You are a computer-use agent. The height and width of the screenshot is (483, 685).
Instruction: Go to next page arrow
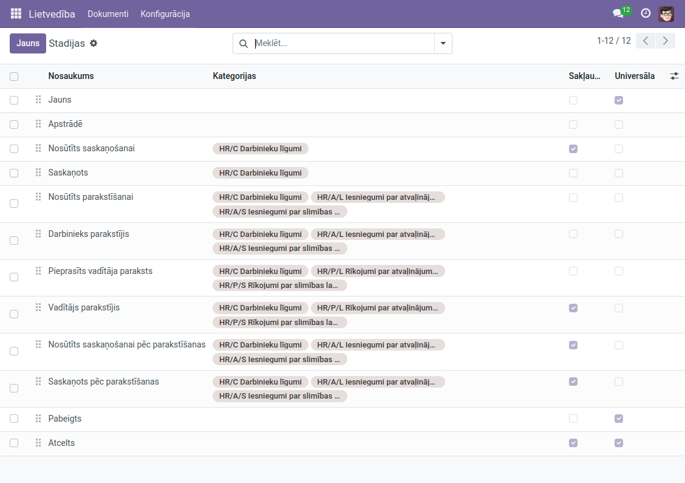666,41
